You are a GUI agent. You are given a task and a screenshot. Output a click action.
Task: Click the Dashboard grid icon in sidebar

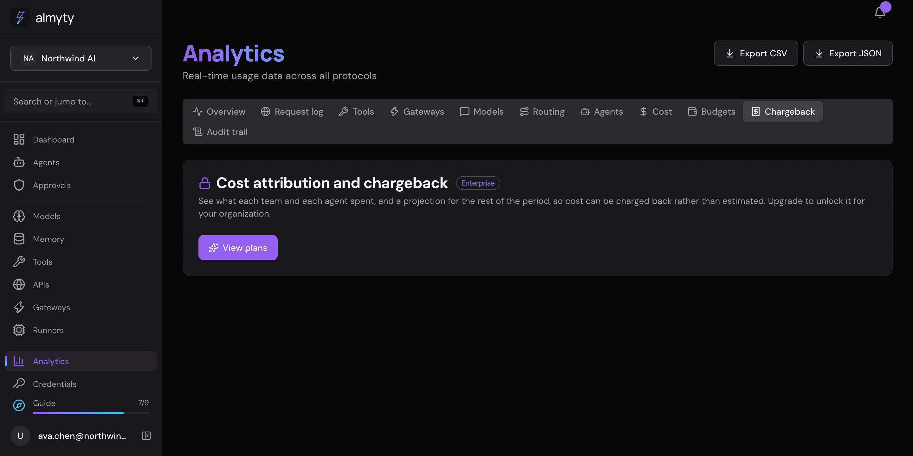[19, 139]
